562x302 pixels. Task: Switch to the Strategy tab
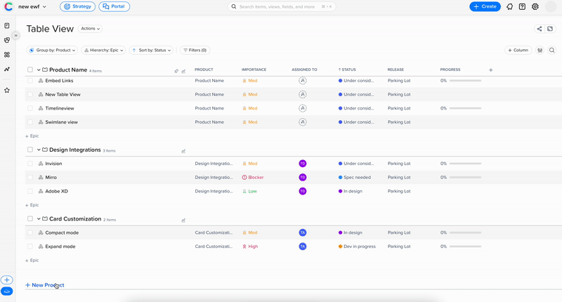78,6
